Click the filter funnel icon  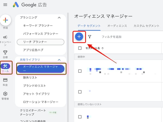90,37
